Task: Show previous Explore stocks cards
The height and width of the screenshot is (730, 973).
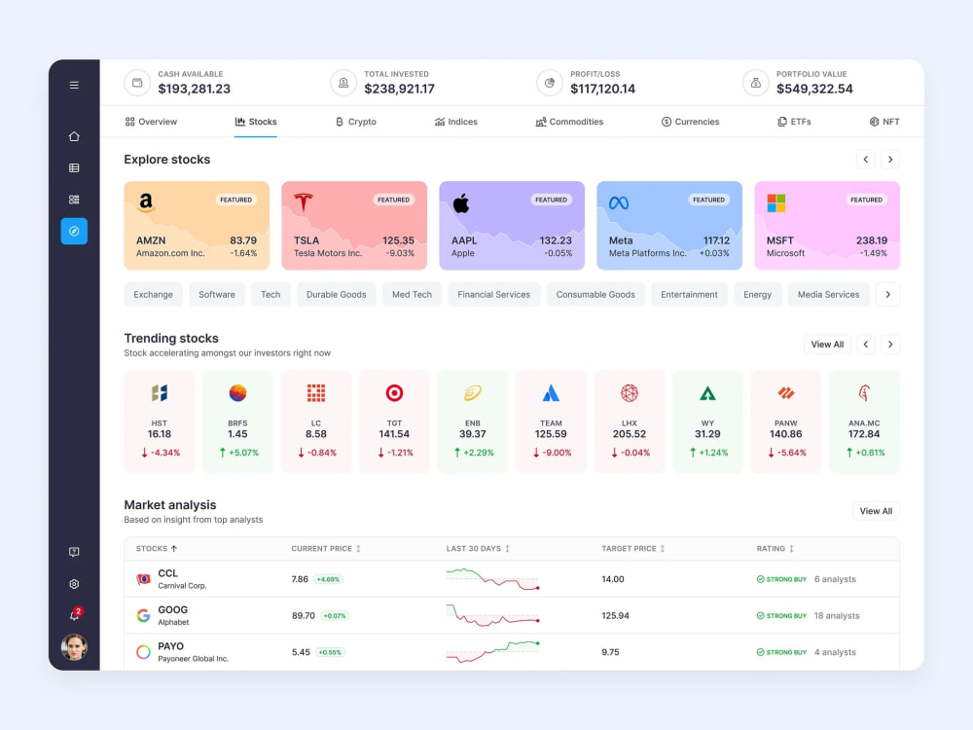Action: [866, 160]
